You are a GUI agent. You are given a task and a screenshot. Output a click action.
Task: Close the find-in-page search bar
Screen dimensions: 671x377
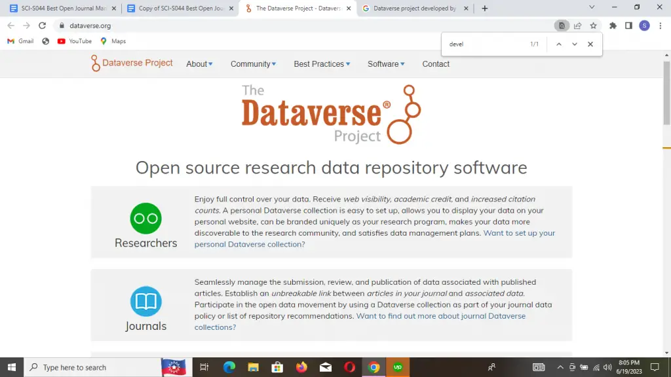pyautogui.click(x=590, y=45)
